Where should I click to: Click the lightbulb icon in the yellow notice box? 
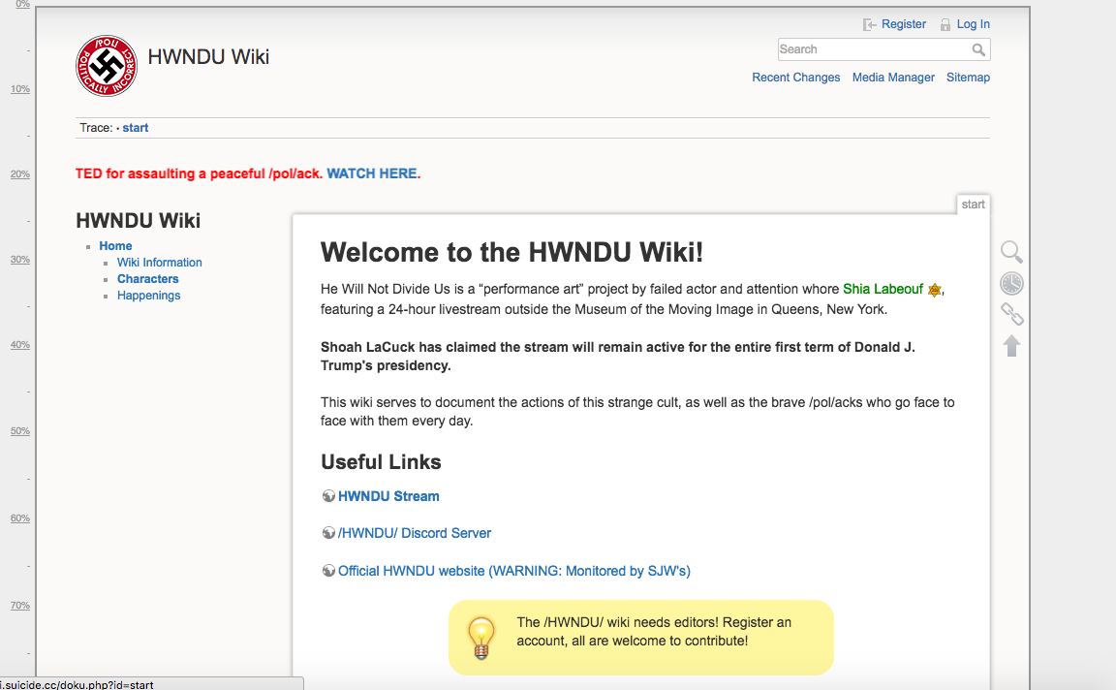(481, 637)
